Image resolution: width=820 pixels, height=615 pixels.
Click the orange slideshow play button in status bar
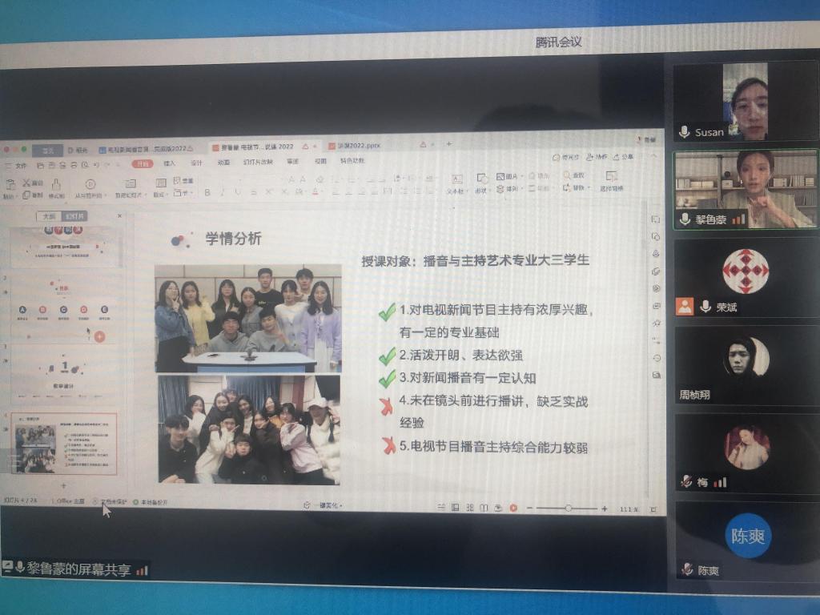coord(513,508)
